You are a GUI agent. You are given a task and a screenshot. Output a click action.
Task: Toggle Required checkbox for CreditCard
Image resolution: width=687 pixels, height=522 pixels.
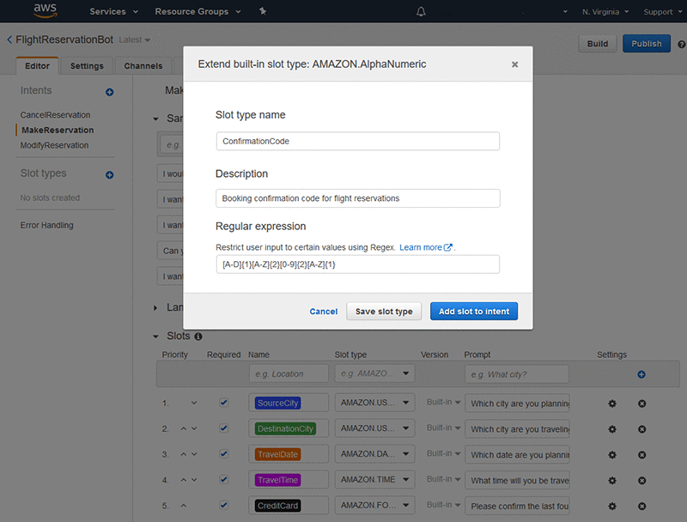224,505
